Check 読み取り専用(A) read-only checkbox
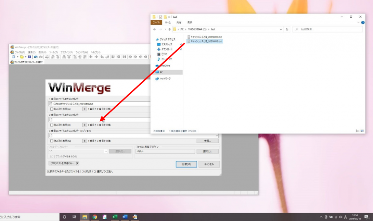373x221 pixels. coord(52,109)
